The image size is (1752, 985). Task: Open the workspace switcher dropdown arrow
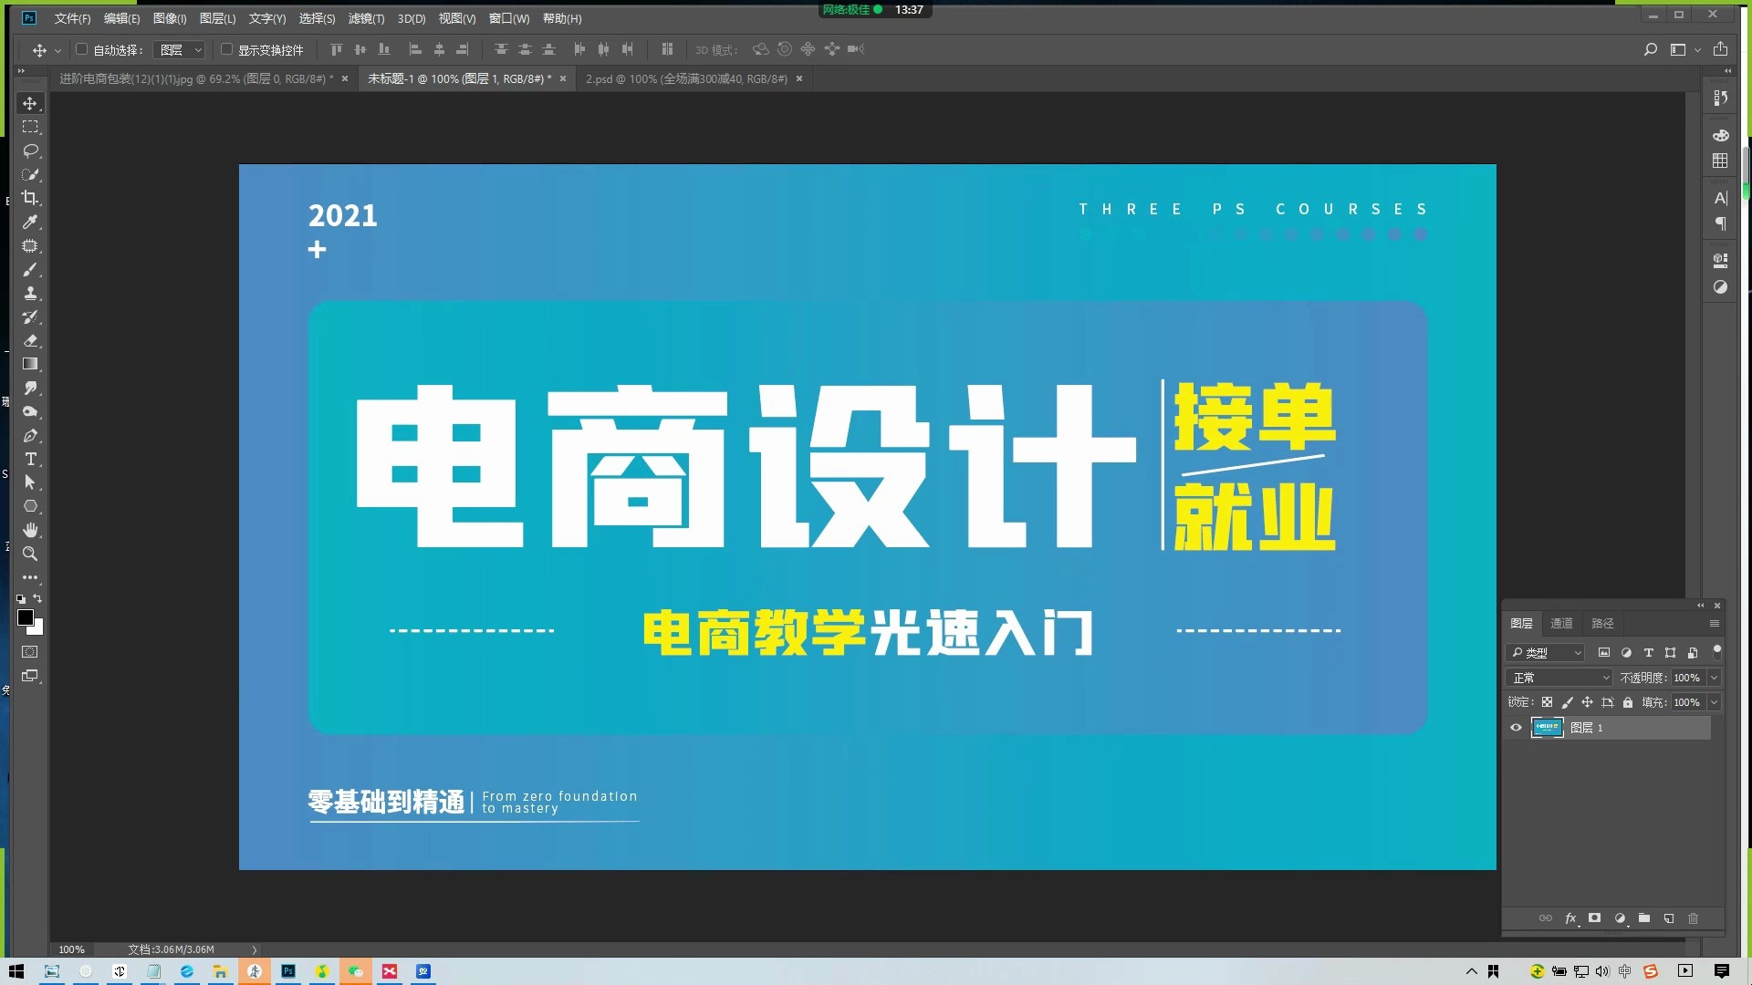(x=1697, y=50)
